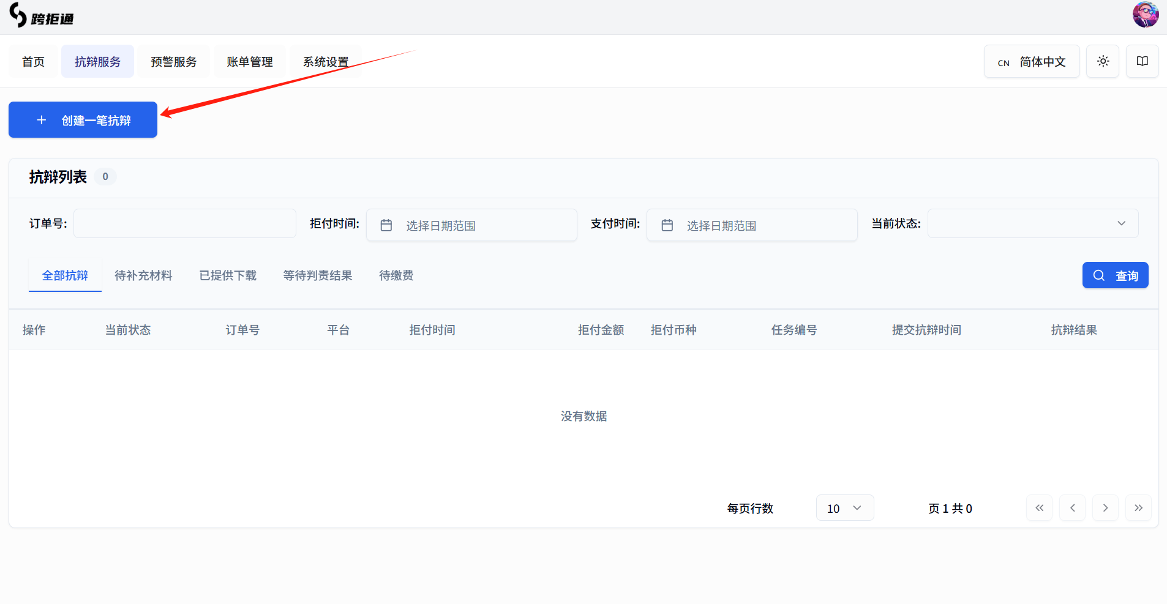The height and width of the screenshot is (604, 1167).
Task: Switch to the 全部抗辩 tab
Action: [65, 275]
